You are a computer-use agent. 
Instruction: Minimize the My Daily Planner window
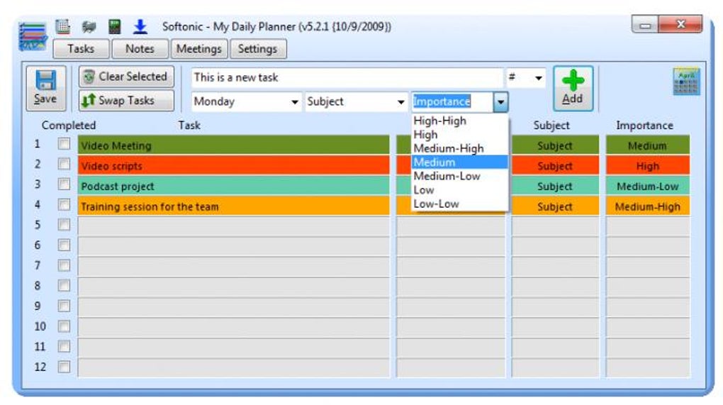[645, 25]
